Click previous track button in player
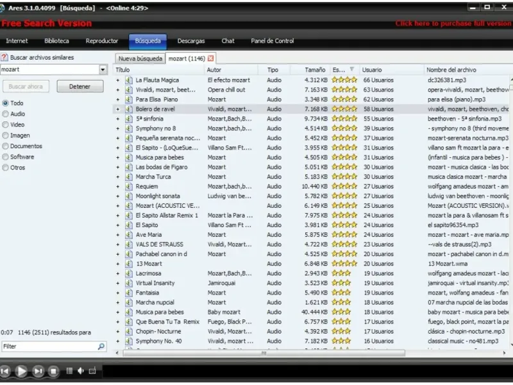This screenshot has width=513, height=385. point(5,371)
